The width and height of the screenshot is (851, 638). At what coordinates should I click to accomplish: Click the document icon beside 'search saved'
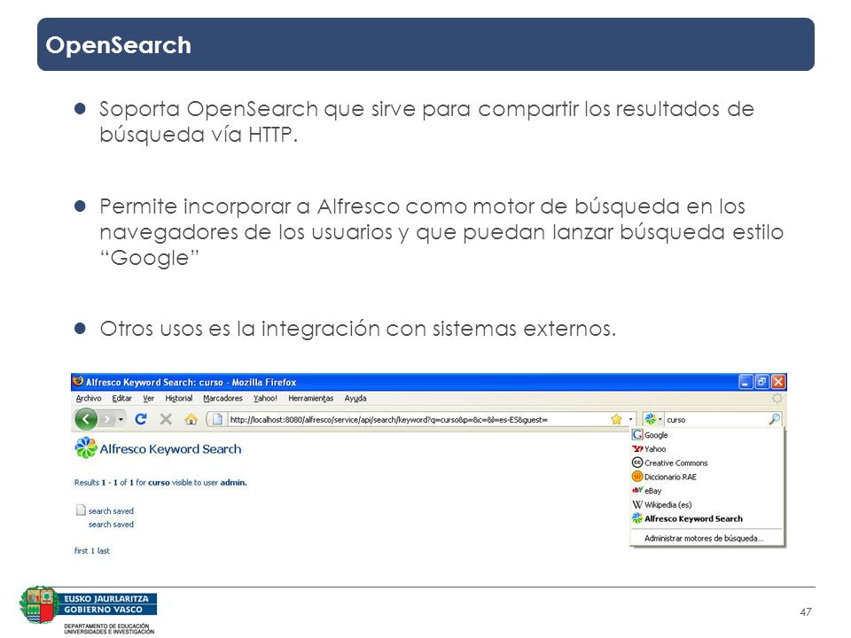(x=81, y=510)
